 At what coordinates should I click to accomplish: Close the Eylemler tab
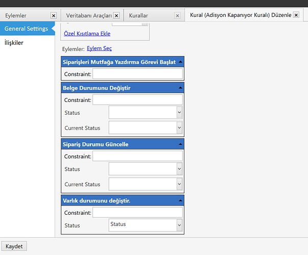[54, 16]
